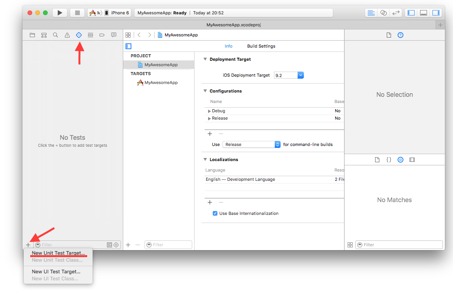Image resolution: width=453 pixels, height=290 pixels.
Task: Remove a configuration with the minus button
Action: (x=221, y=134)
